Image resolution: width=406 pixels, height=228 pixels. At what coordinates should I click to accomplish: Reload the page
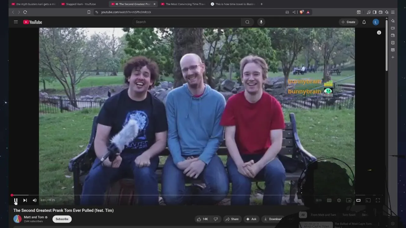[25, 12]
